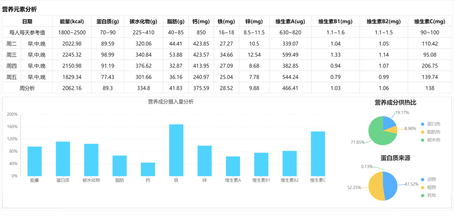This screenshot has height=218, width=454.
Task: Click the 营养成分摄入量分析 chart title
Action: pyautogui.click(x=171, y=101)
